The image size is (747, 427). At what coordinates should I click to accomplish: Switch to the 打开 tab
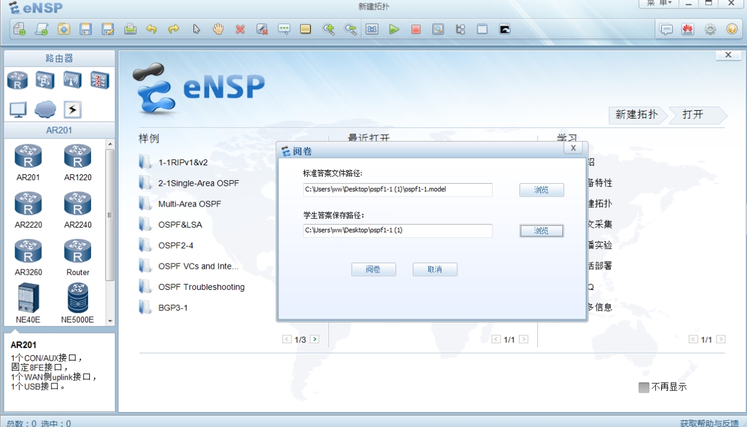tap(693, 115)
